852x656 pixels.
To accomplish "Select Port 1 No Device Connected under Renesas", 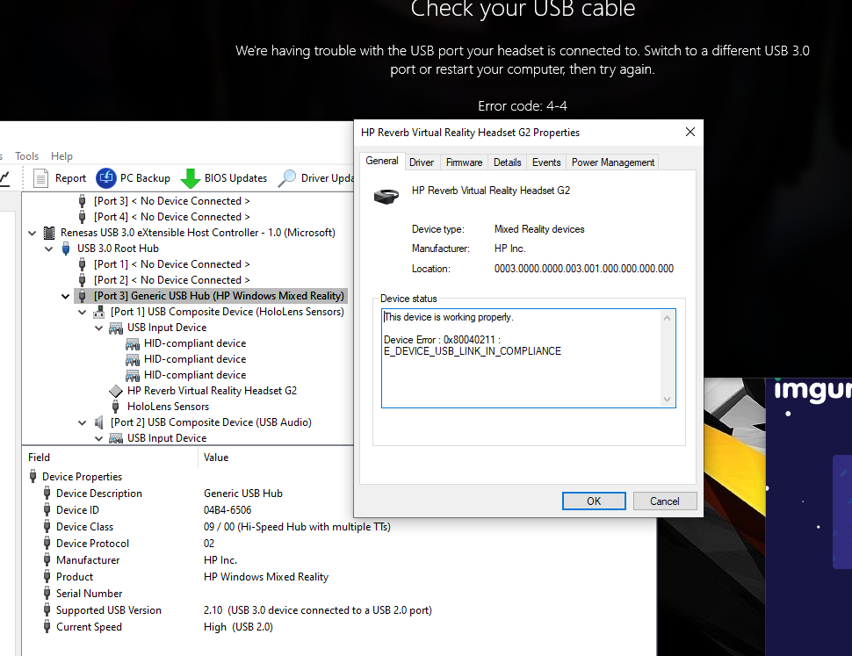I will coord(171,264).
